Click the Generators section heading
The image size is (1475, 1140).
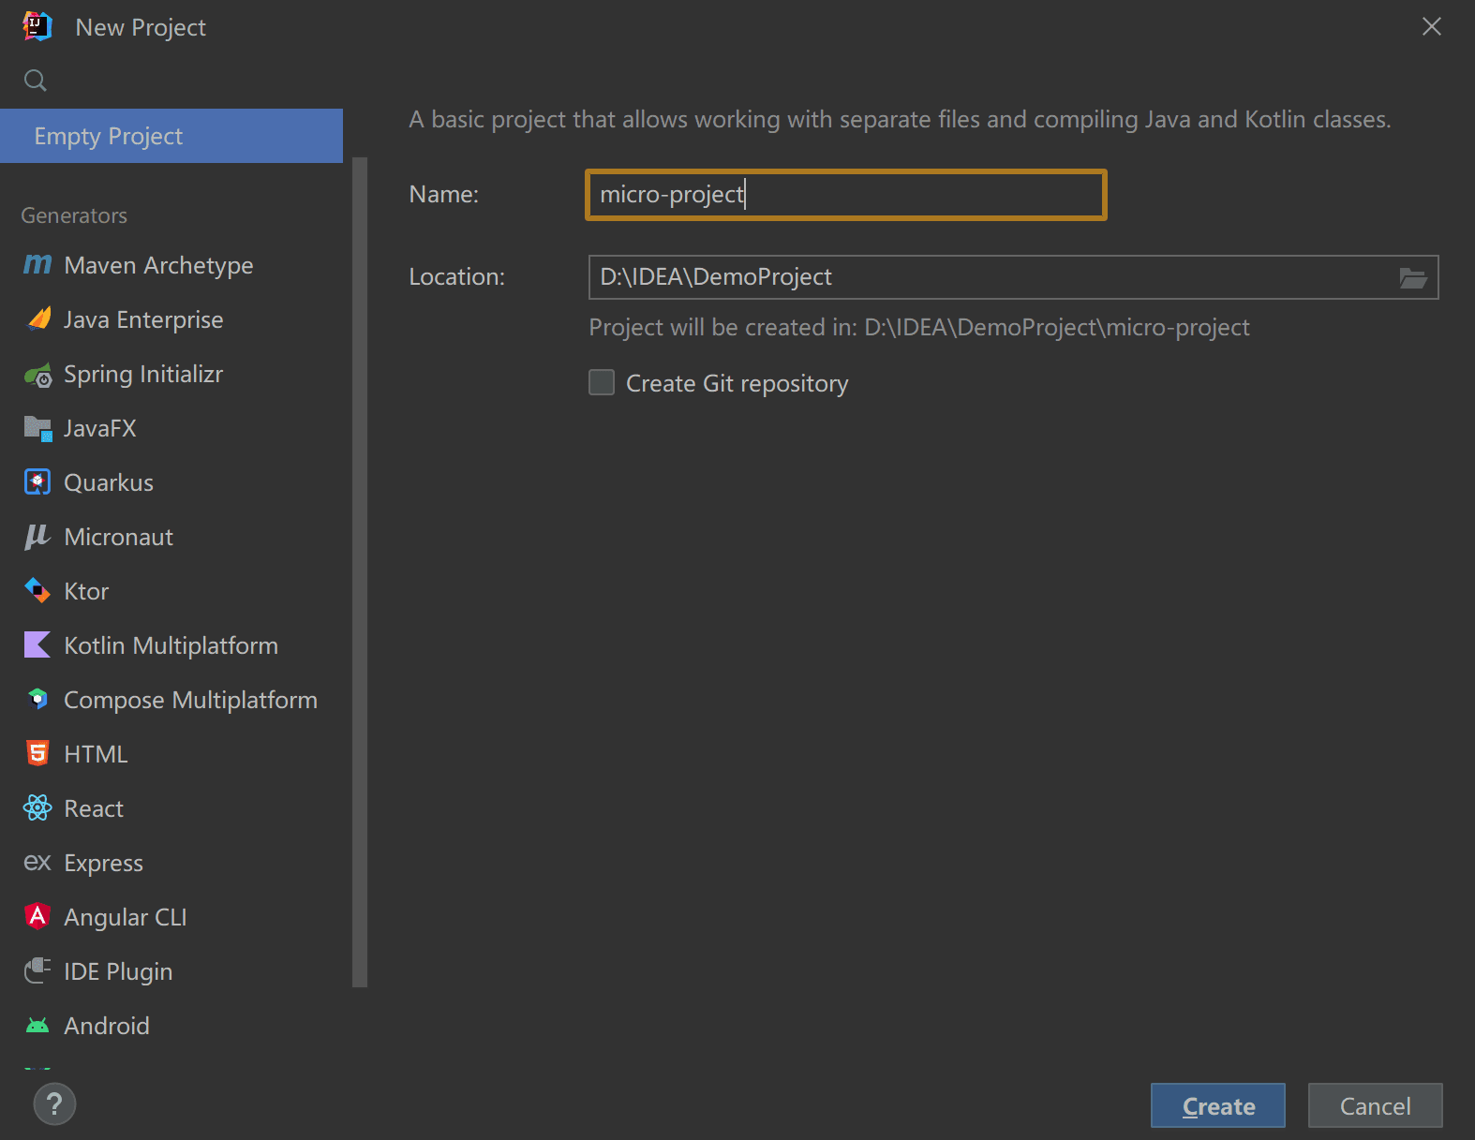point(74,215)
